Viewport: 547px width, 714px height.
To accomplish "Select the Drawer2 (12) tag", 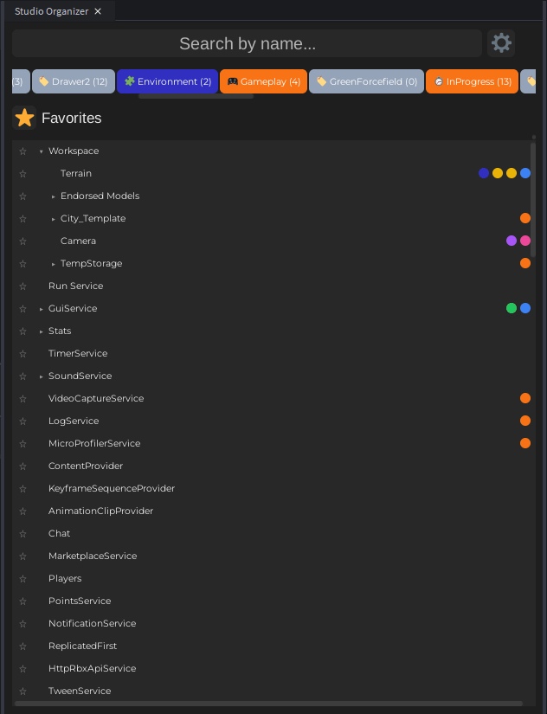I will point(74,81).
